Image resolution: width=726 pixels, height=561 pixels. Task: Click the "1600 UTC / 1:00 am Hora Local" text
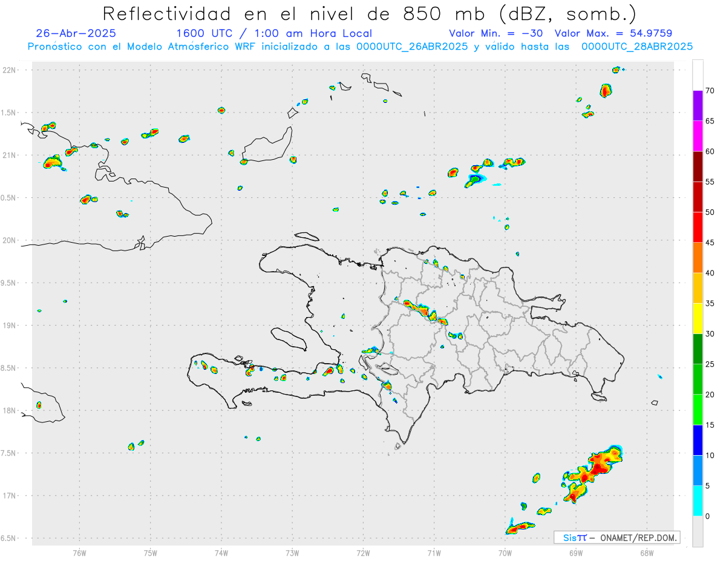pyautogui.click(x=274, y=33)
